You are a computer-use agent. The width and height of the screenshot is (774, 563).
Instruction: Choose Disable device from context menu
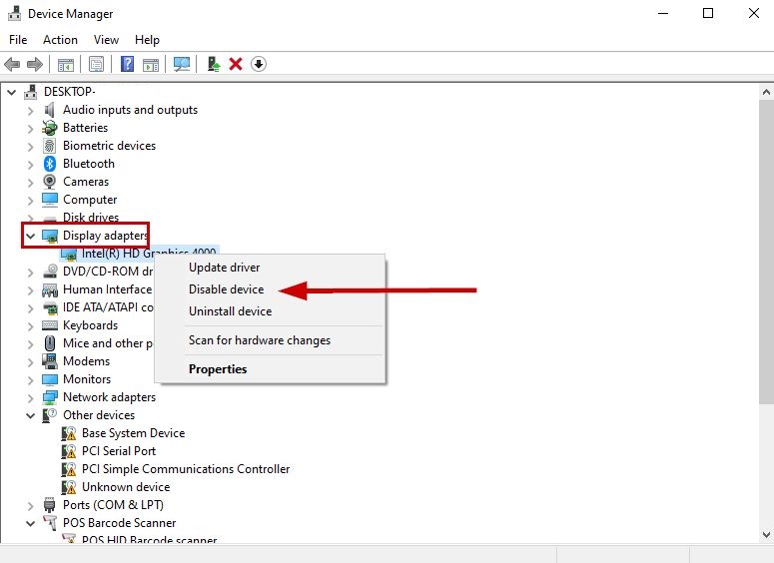[x=226, y=289]
